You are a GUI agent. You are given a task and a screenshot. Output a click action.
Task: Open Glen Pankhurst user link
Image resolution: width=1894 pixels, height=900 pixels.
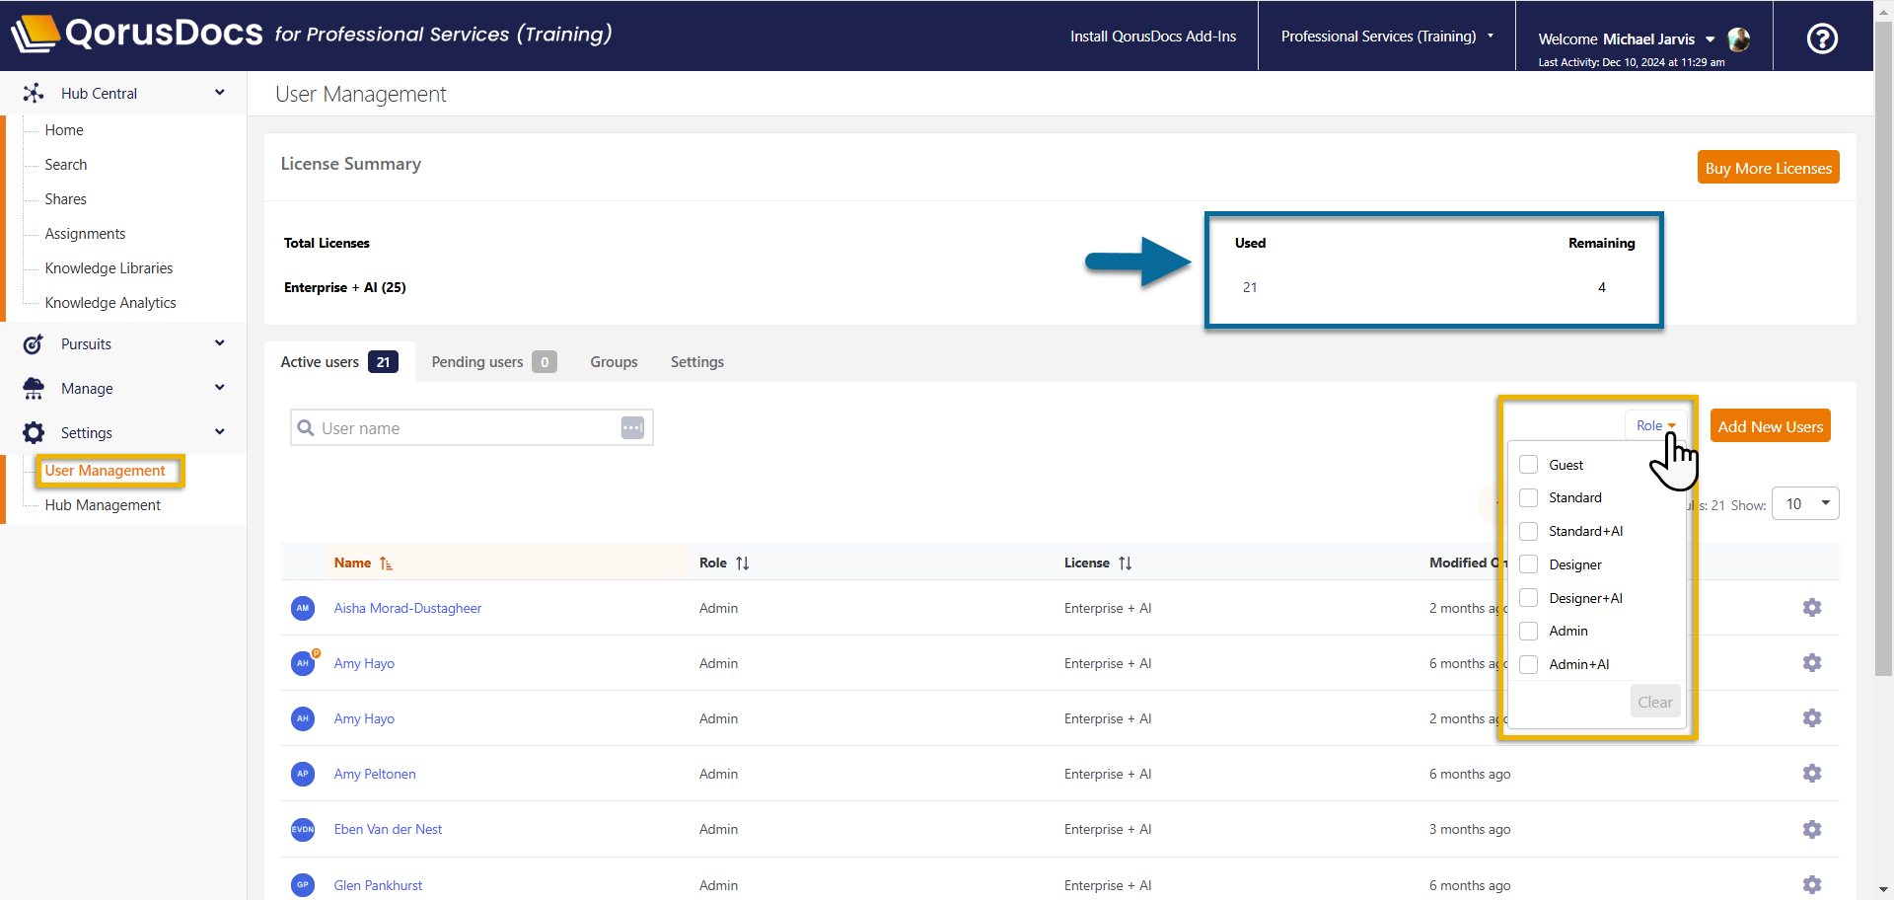click(378, 885)
